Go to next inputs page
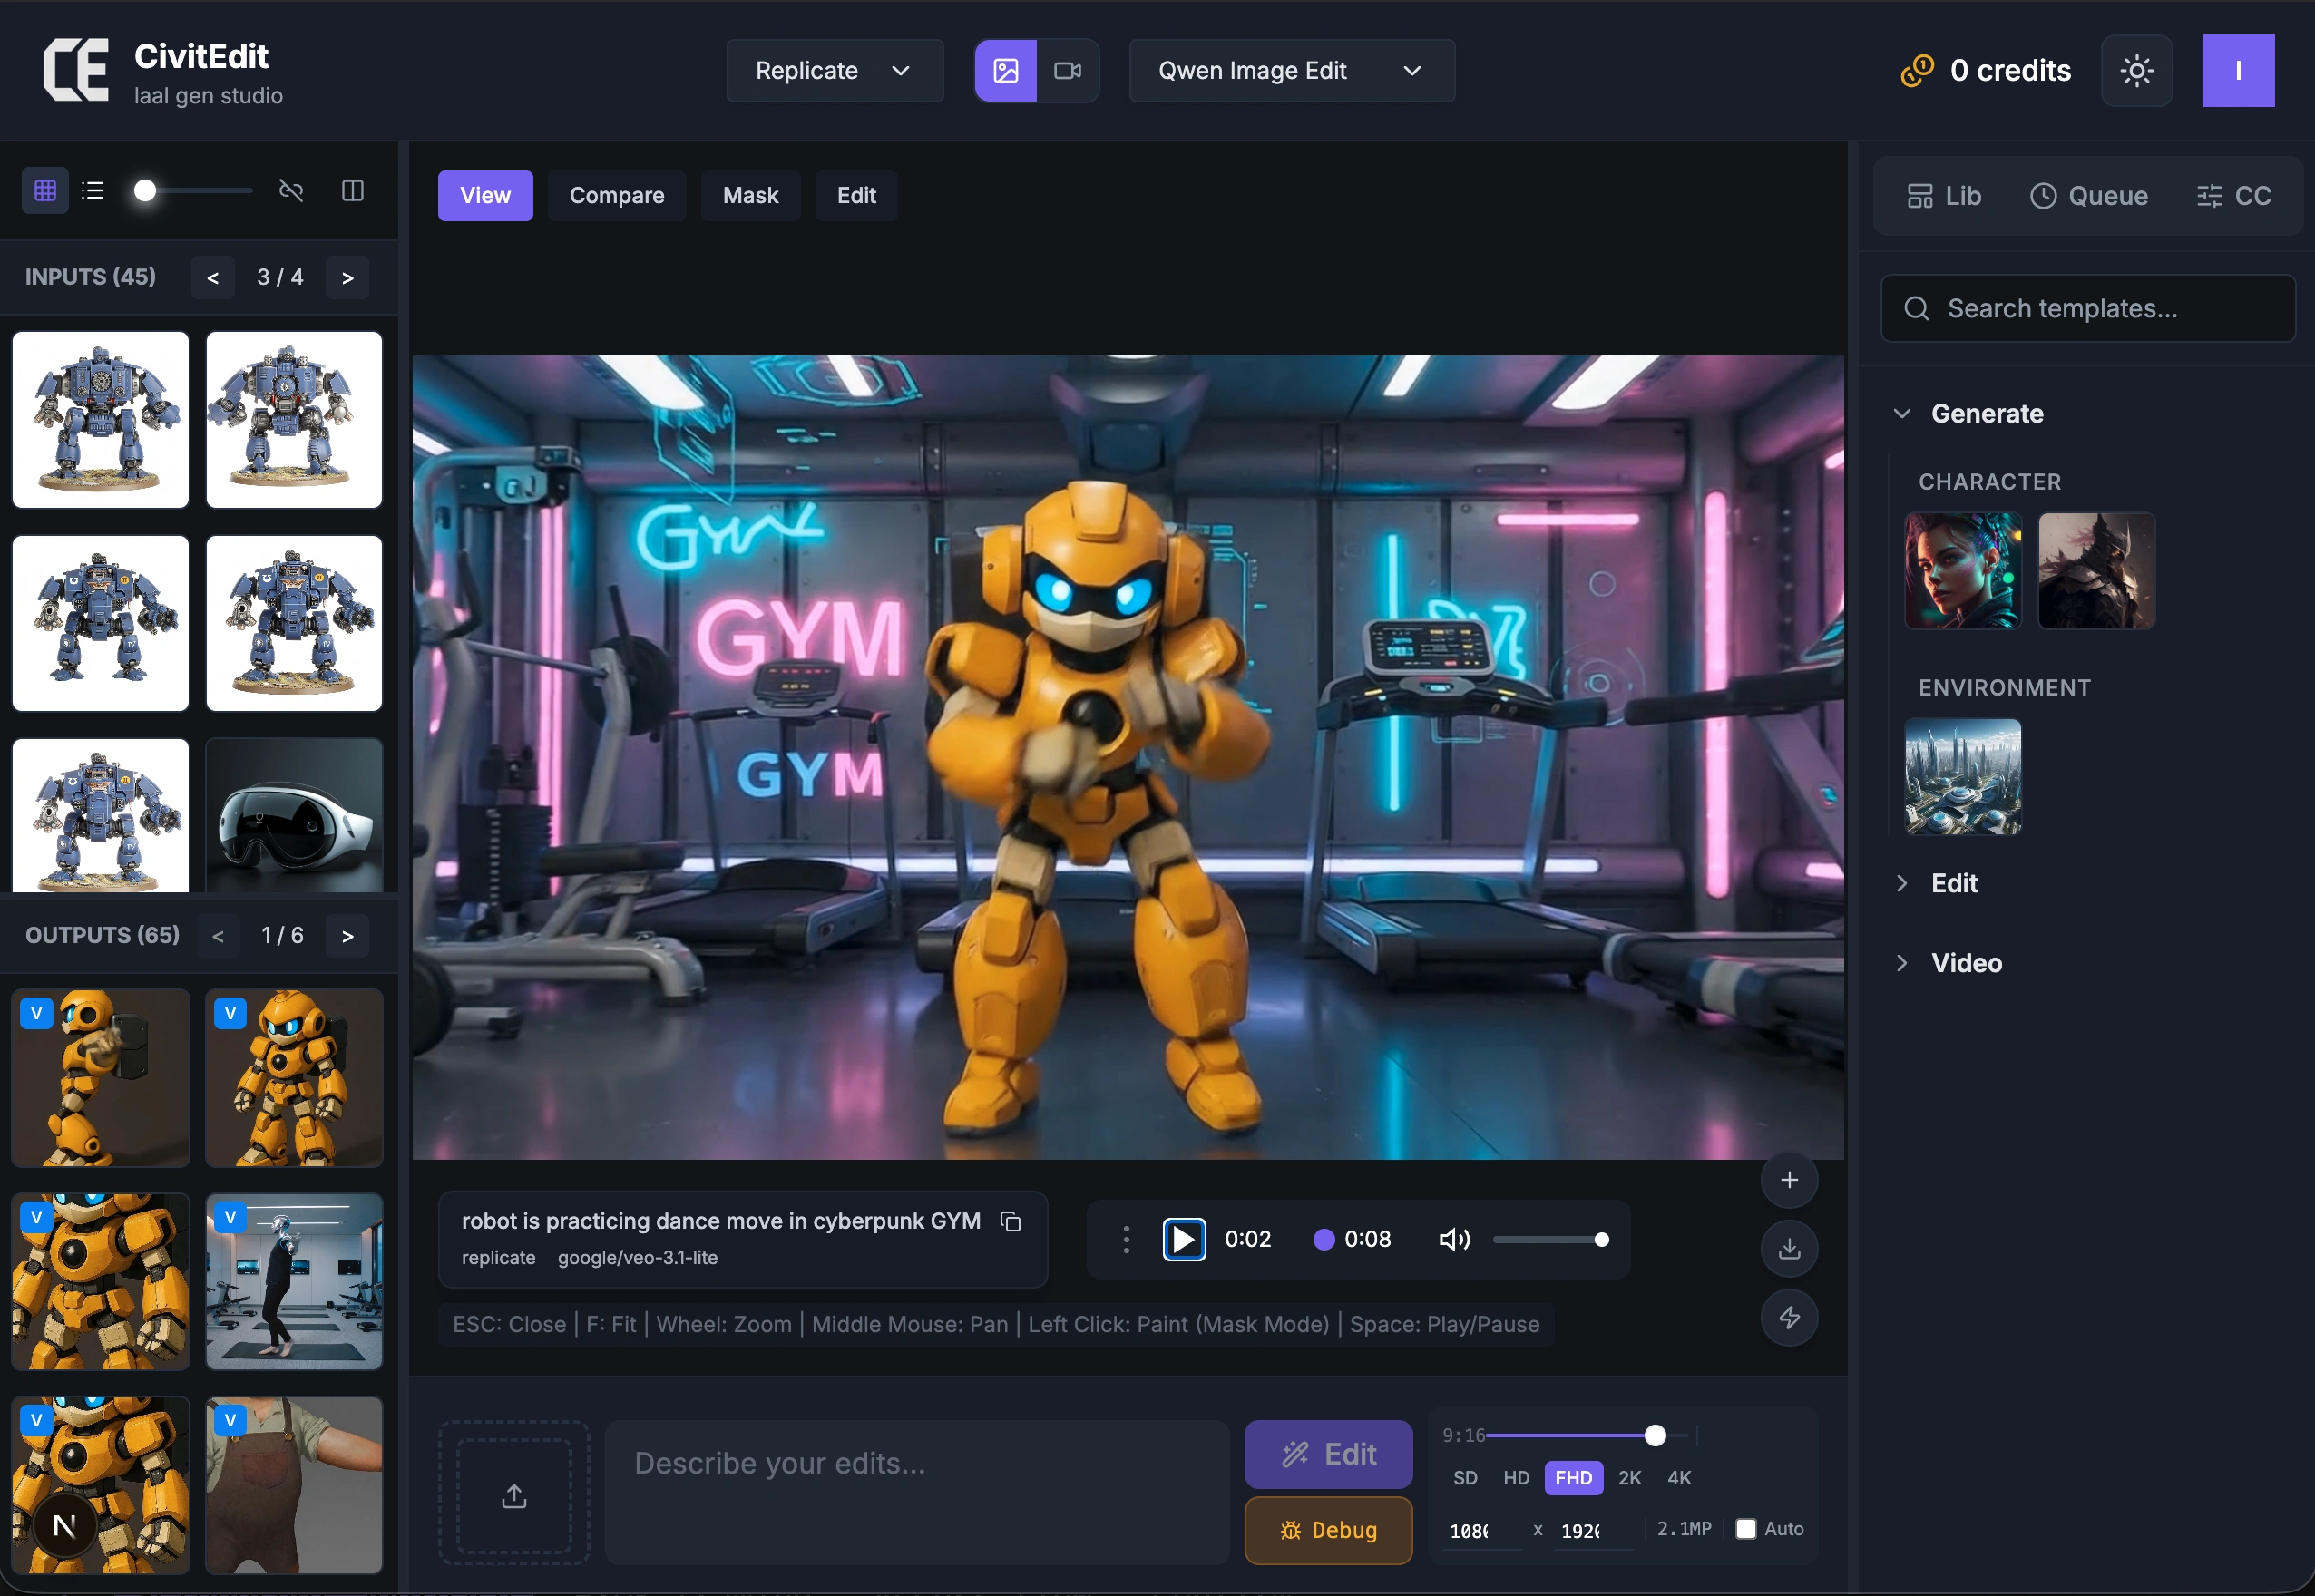Screen dimensions: 2315x1596 tap(347, 278)
